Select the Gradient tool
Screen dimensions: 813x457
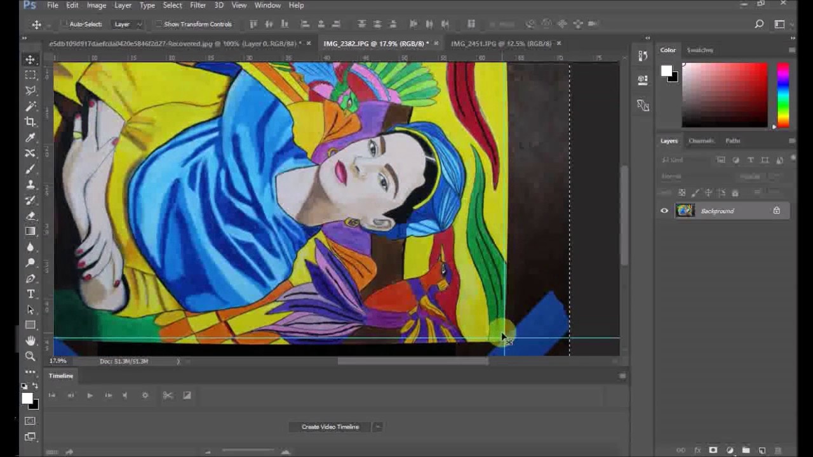[30, 231]
